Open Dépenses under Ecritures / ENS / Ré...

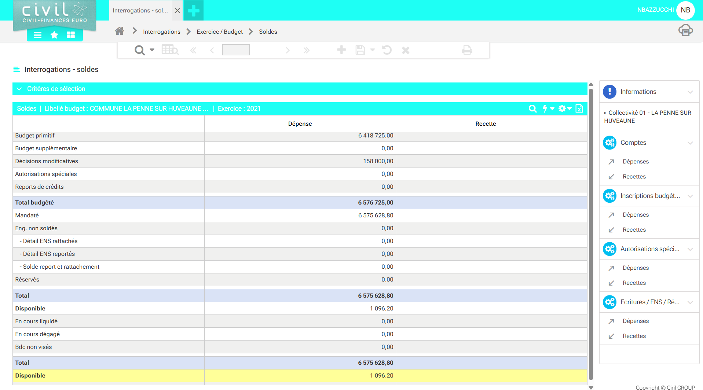tap(636, 321)
